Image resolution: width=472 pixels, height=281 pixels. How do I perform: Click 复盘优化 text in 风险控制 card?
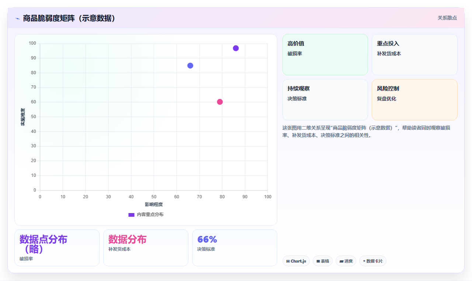386,99
